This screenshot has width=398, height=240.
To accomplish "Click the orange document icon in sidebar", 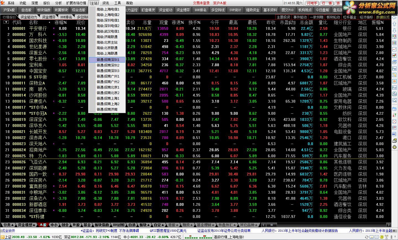I will (x=394, y=81).
